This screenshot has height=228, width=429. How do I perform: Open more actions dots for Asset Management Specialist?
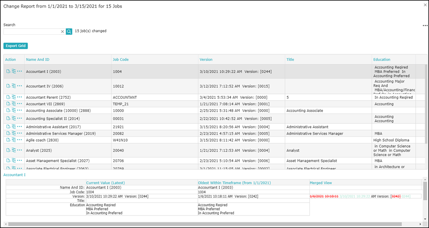[20, 160]
